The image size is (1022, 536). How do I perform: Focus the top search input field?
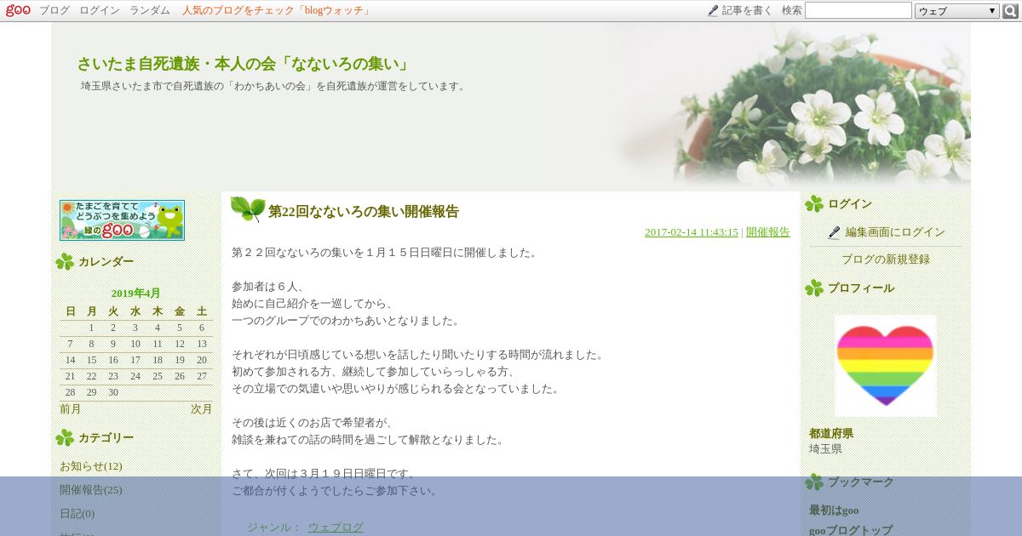858,10
